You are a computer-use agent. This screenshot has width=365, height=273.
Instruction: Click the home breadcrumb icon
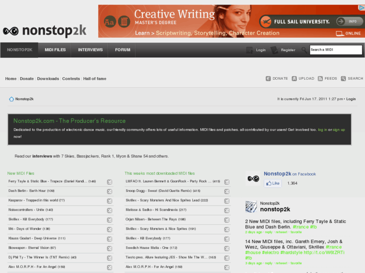click(12, 99)
